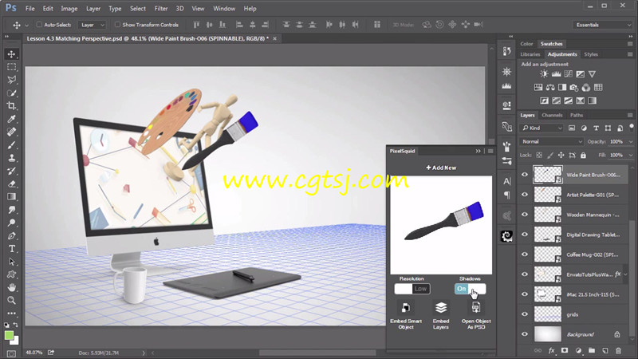
Task: Select the Path Selection tool
Action: pos(11,262)
